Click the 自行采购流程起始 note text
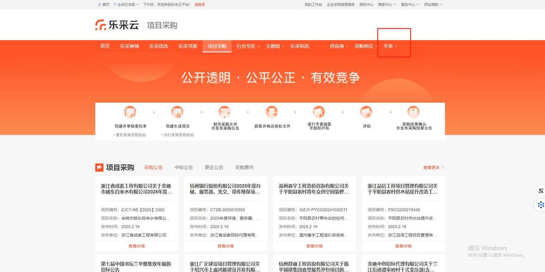The image size is (545, 272). click(178, 135)
